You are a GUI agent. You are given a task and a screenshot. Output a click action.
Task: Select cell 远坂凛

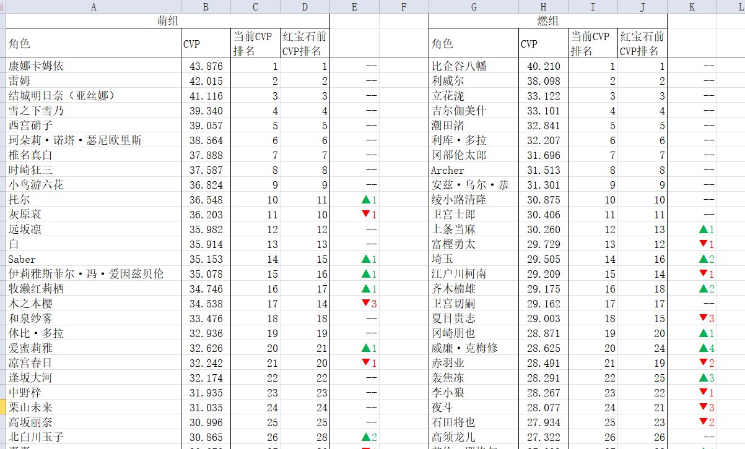pyautogui.click(x=94, y=229)
